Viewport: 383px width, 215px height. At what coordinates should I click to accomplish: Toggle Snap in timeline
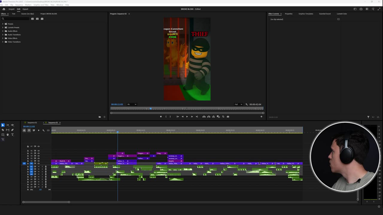[29, 130]
